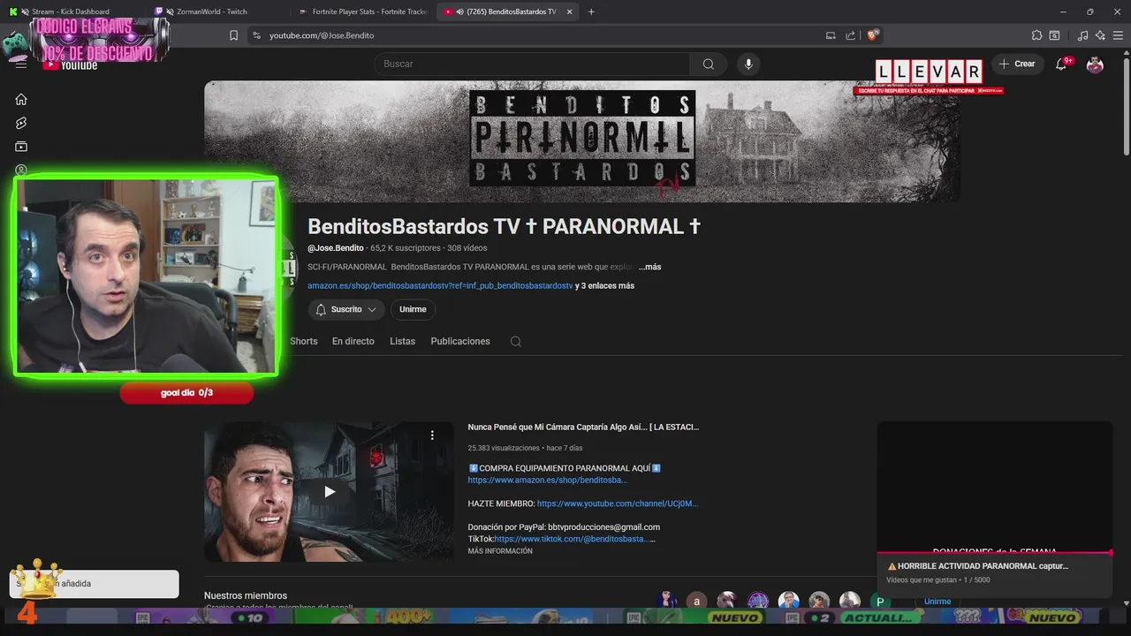The height and width of the screenshot is (636, 1131).
Task: Click the install/cast screen icon in the address bar
Action: coord(830,35)
